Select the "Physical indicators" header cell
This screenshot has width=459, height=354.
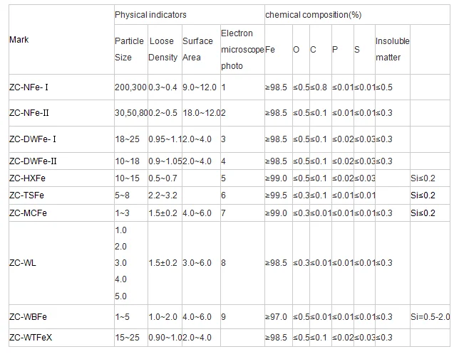point(148,14)
